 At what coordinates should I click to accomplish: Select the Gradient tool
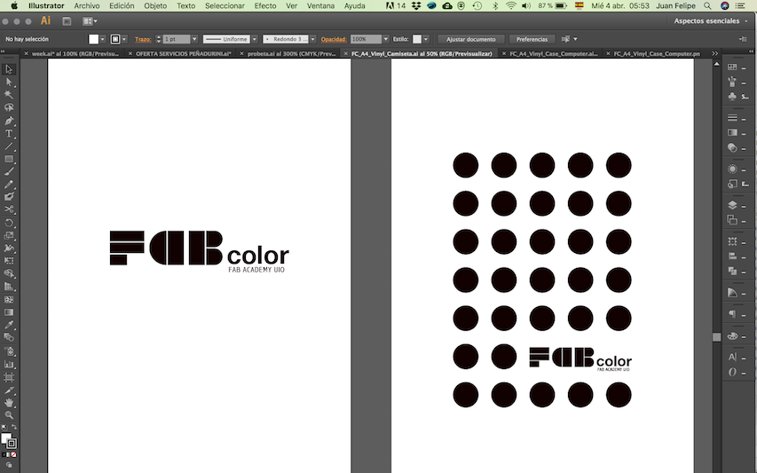(x=9, y=312)
